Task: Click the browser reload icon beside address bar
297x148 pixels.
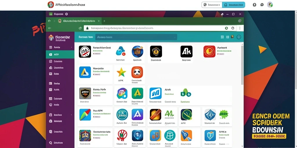Action: (x=80, y=28)
